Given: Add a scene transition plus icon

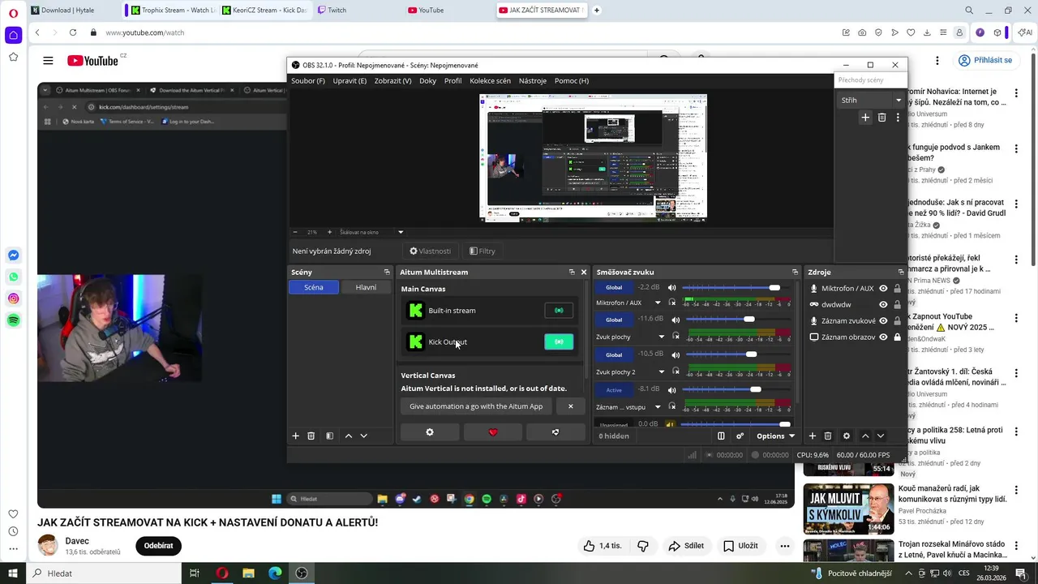Looking at the screenshot, I should coord(865,118).
